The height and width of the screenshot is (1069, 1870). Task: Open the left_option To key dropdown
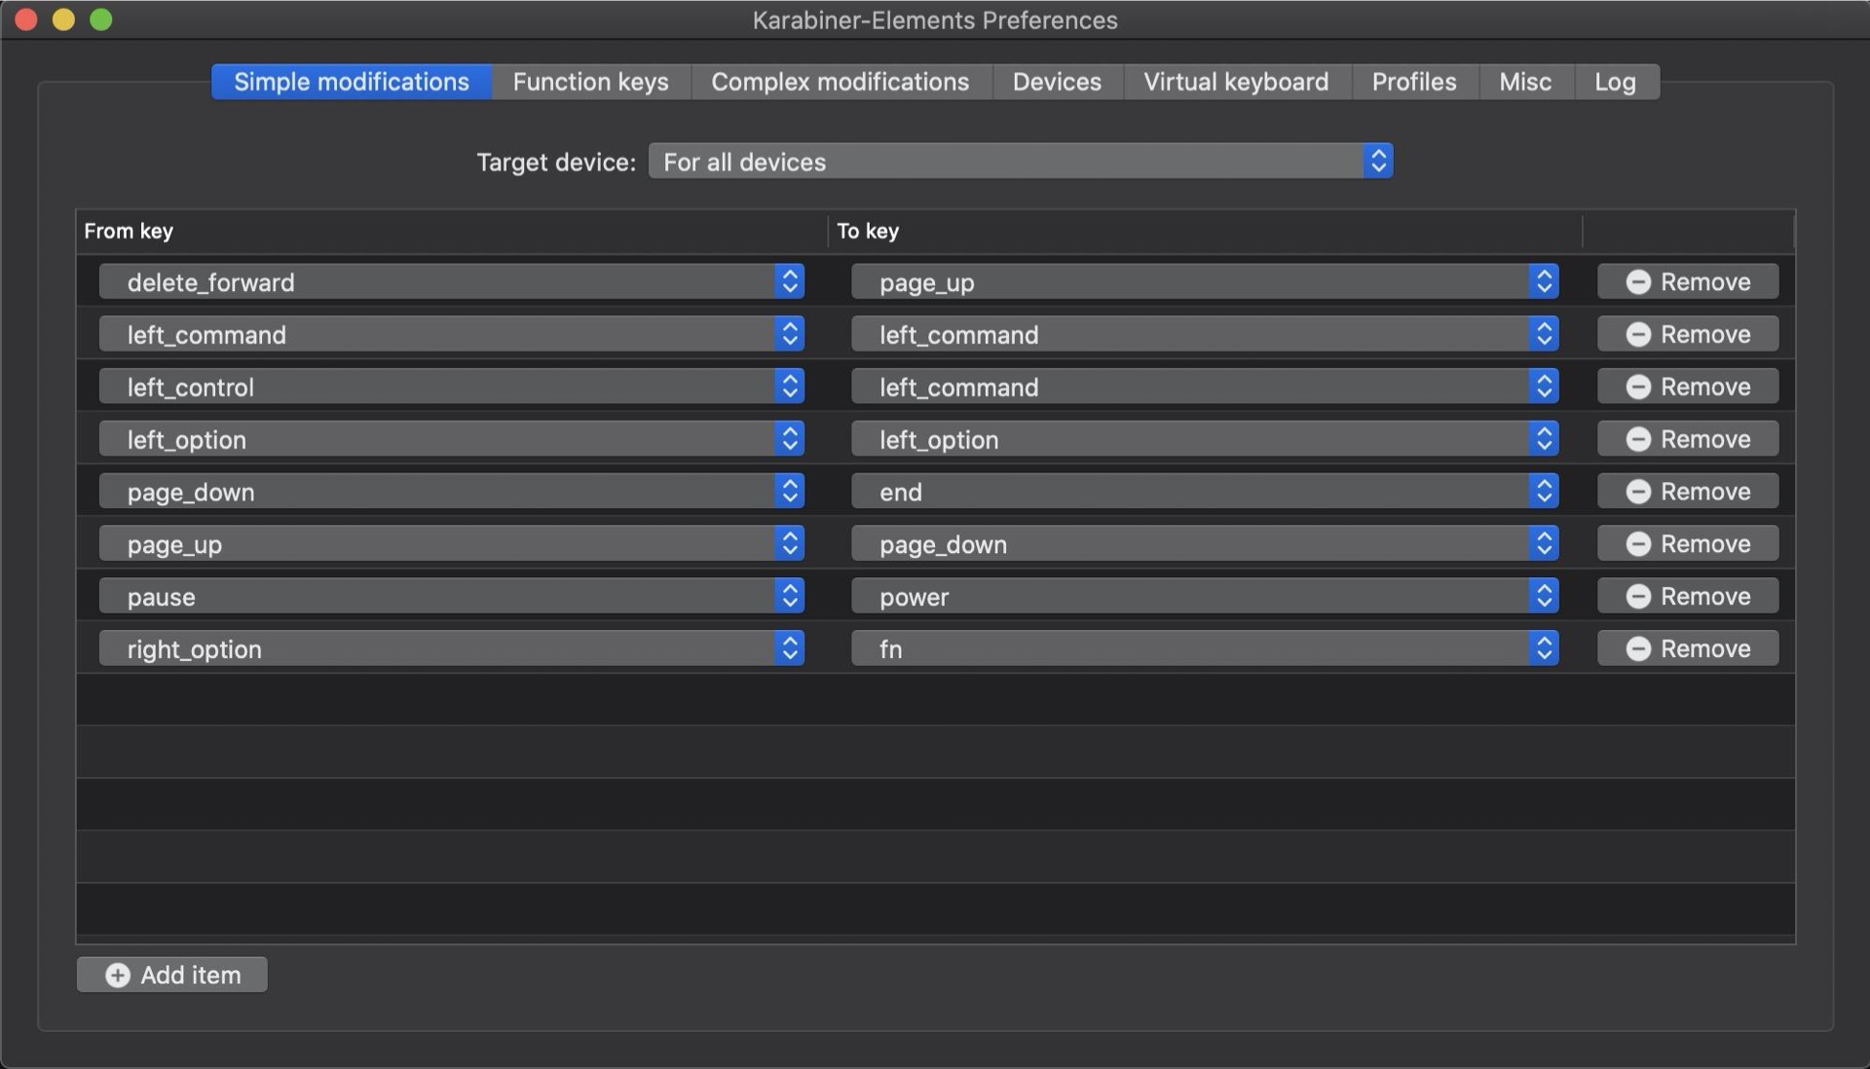[1205, 439]
